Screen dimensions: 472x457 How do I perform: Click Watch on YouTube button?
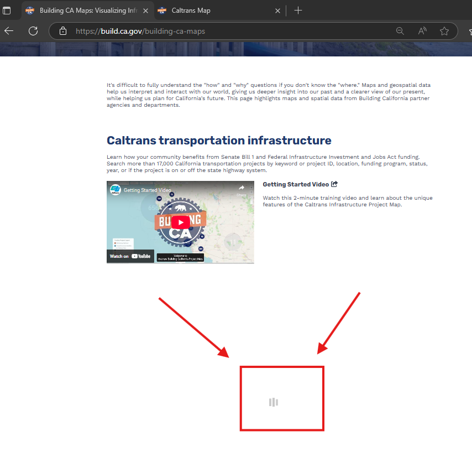(x=130, y=256)
